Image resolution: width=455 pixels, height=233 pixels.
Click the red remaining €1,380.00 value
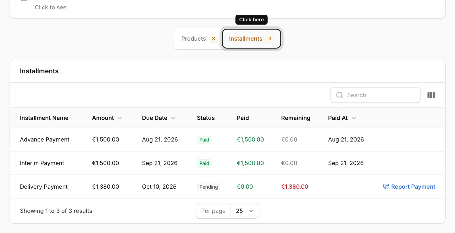point(295,187)
